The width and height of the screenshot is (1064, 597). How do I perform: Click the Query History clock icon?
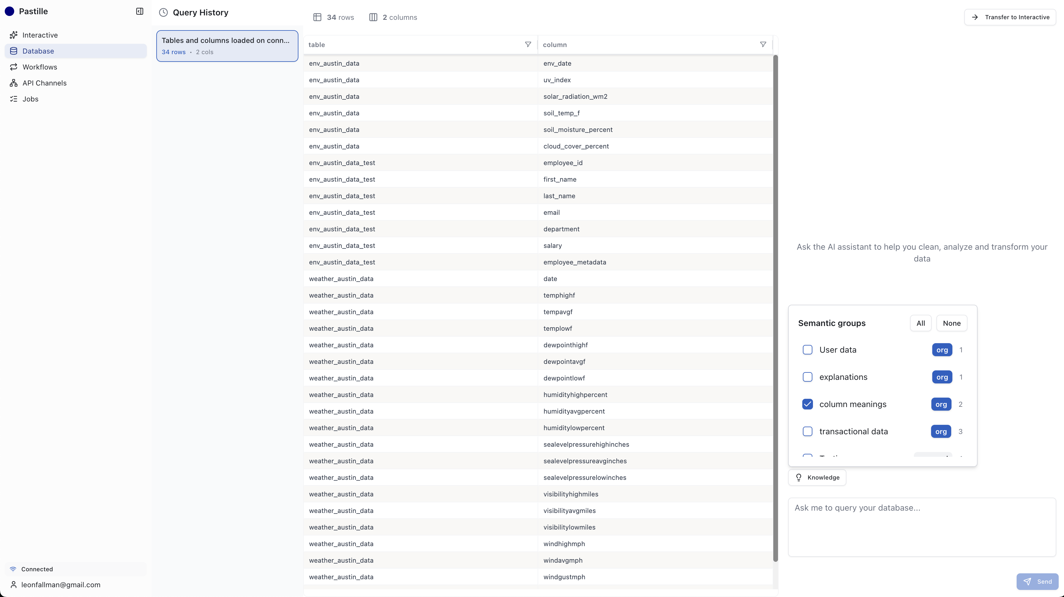(x=163, y=12)
